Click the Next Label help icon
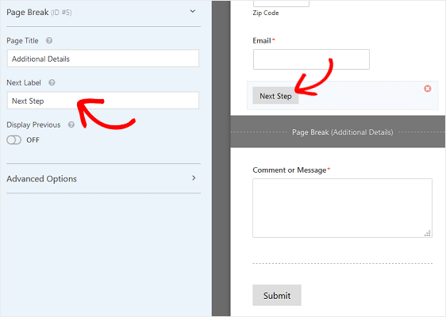Viewport: 446px width, 317px height. (x=52, y=82)
